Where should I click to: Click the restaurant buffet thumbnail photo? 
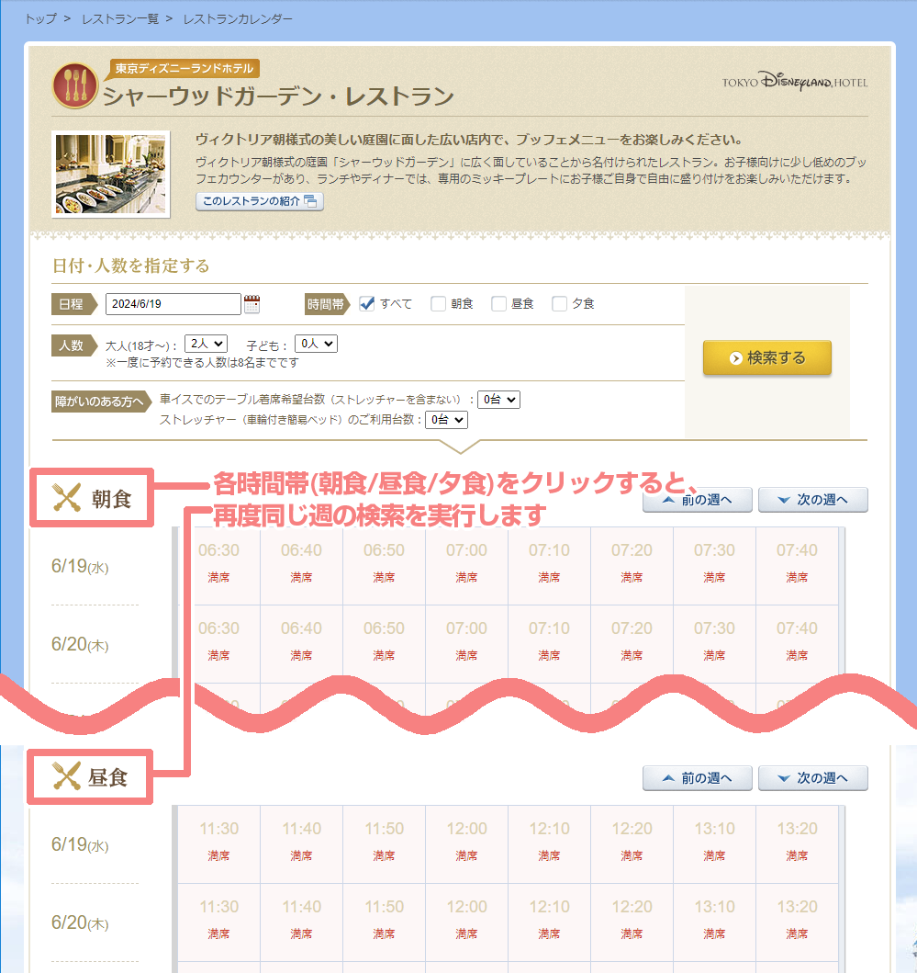[110, 175]
